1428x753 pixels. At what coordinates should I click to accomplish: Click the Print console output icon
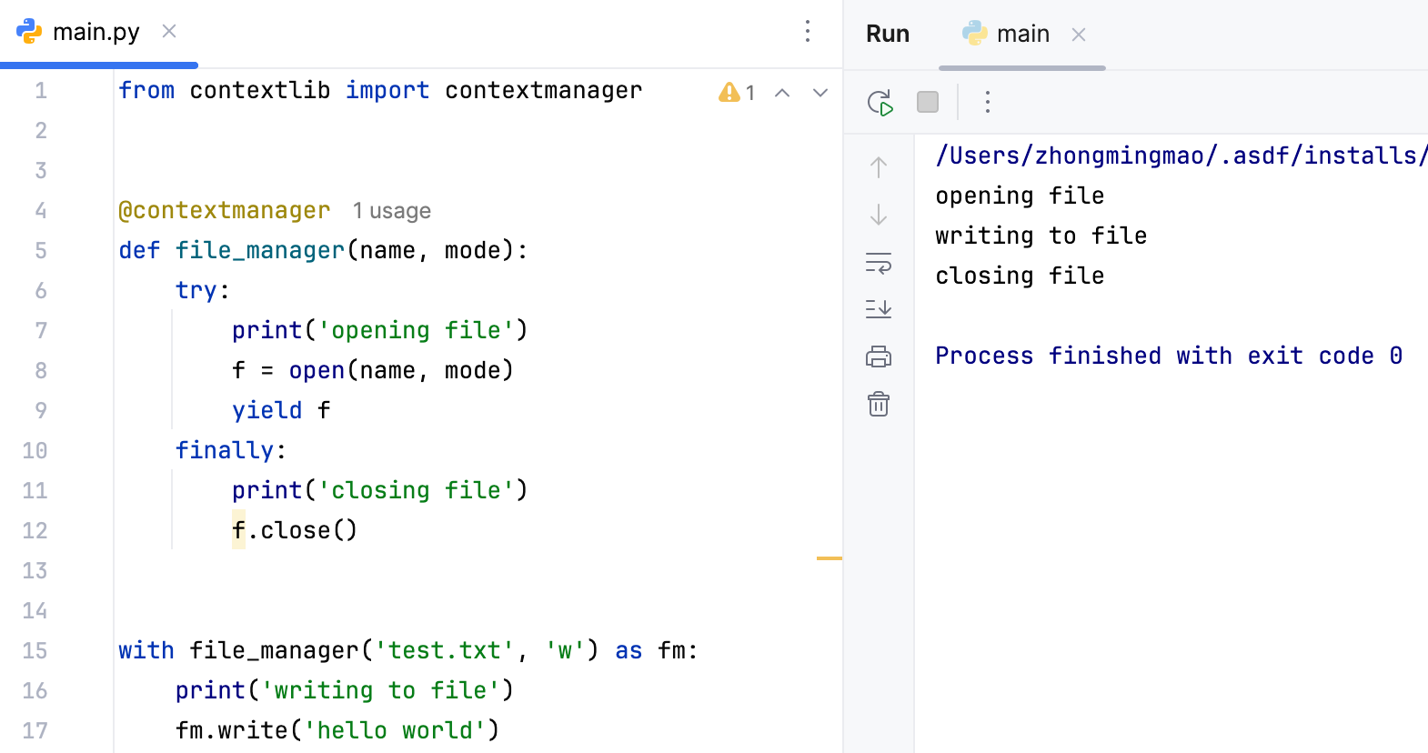tap(879, 356)
